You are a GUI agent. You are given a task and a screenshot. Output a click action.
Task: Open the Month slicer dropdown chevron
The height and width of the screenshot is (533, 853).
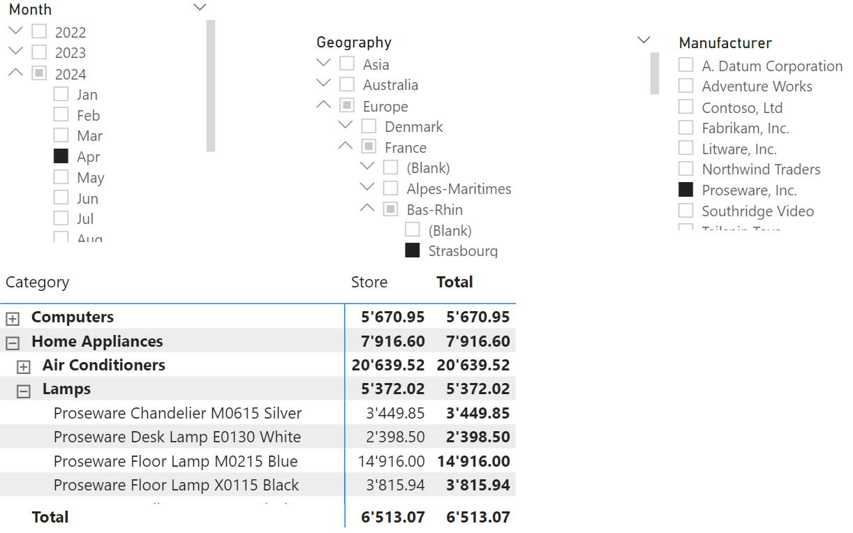pos(200,8)
